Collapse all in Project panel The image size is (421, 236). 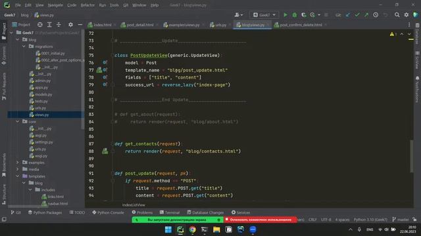pos(59,25)
